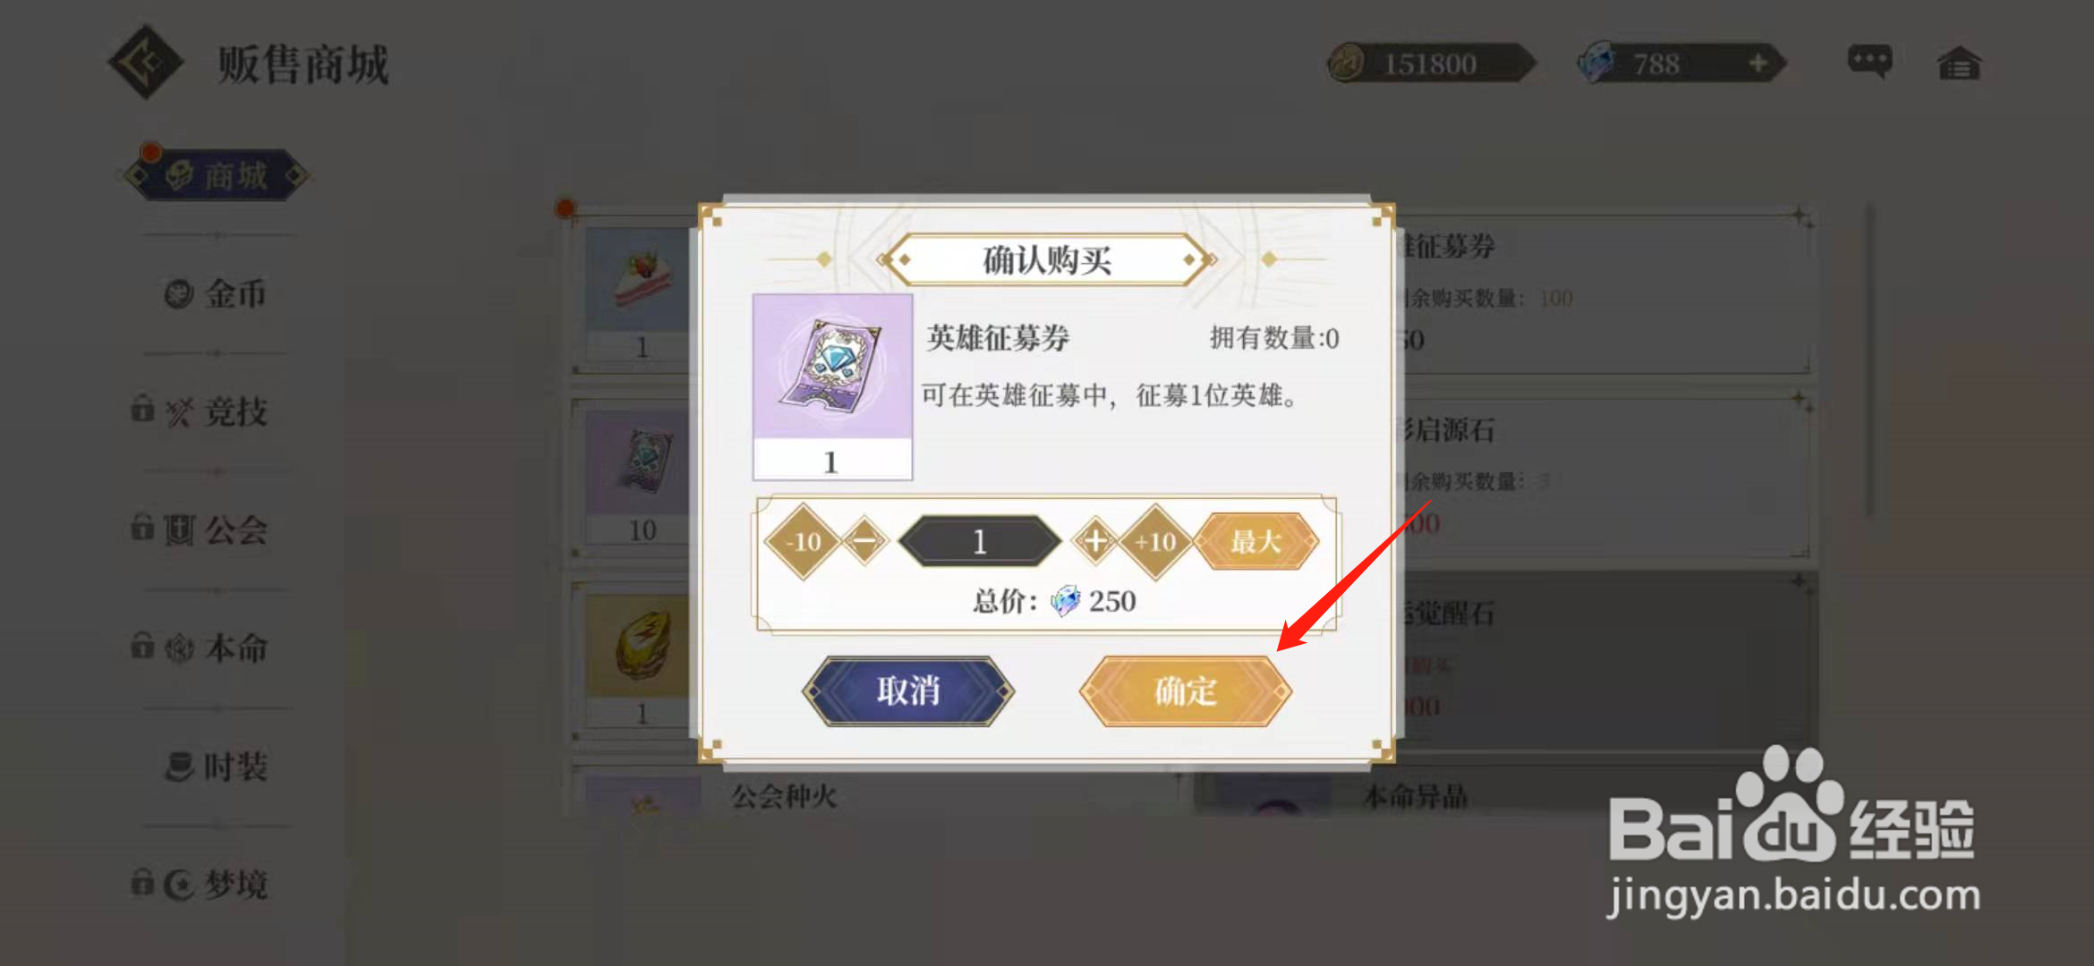Open the chat bubble icon

1869,63
